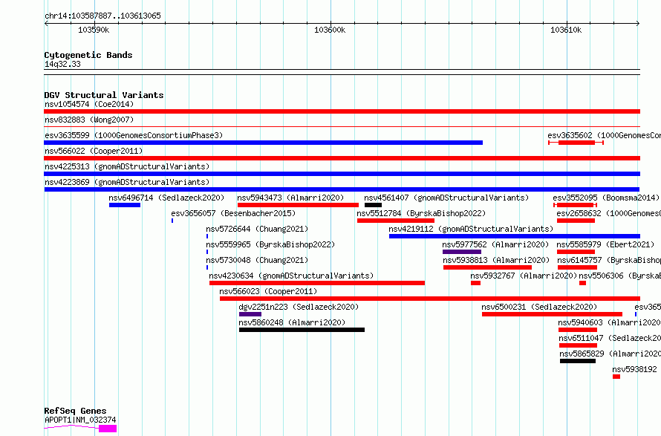Select nsv5943473 (Almarri2020) label

click(290, 198)
